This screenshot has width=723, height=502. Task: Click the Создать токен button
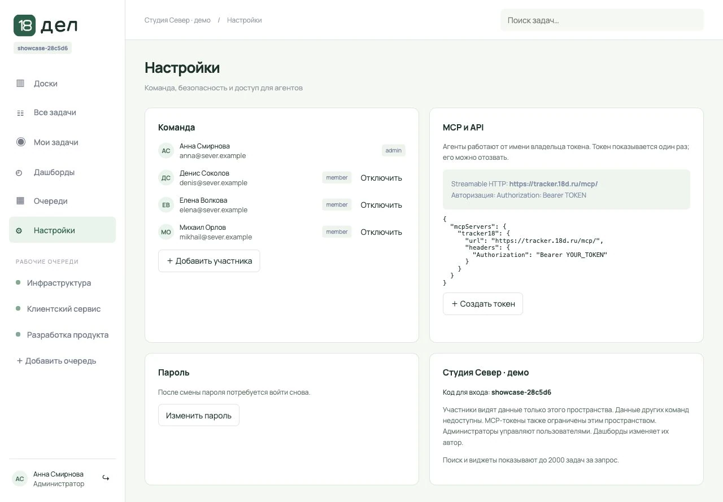coord(483,304)
